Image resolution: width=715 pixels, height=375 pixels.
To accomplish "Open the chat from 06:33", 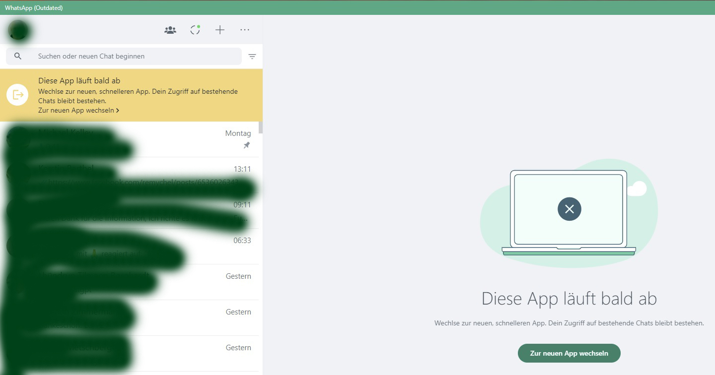I will coord(130,247).
